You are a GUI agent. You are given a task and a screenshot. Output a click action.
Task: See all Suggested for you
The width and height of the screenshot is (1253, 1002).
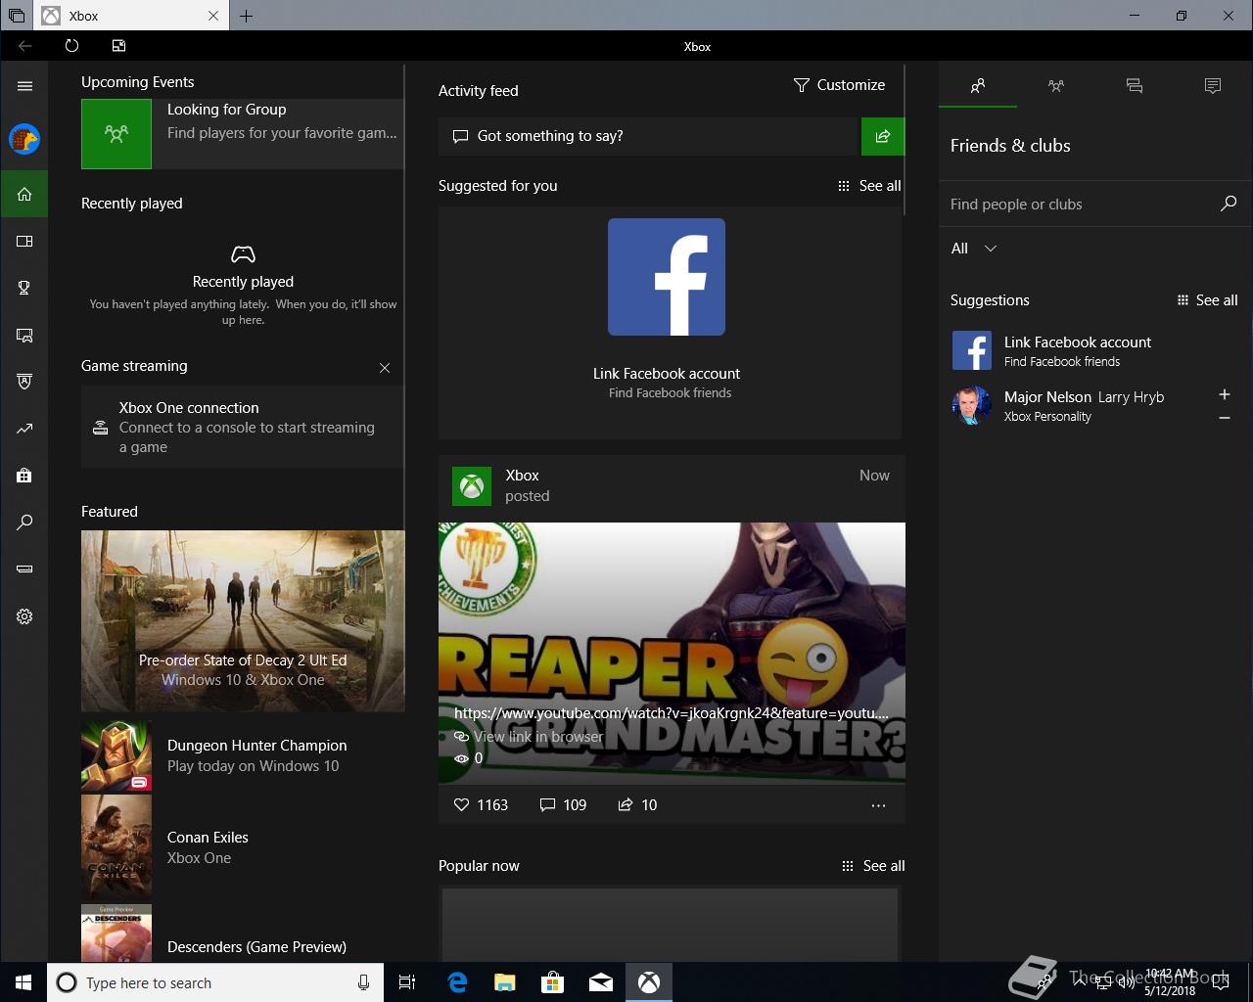869,186
